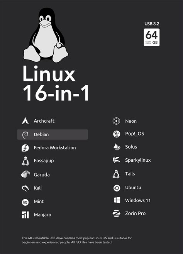Select the Pop!_OS logo icon

coord(117,134)
